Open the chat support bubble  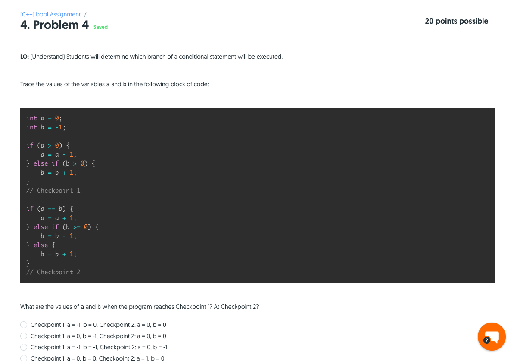coord(492,336)
